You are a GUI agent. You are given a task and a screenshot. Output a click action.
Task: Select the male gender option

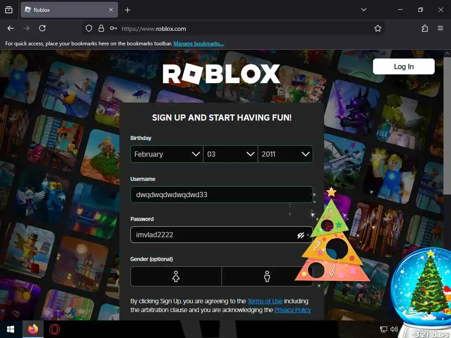(267, 276)
